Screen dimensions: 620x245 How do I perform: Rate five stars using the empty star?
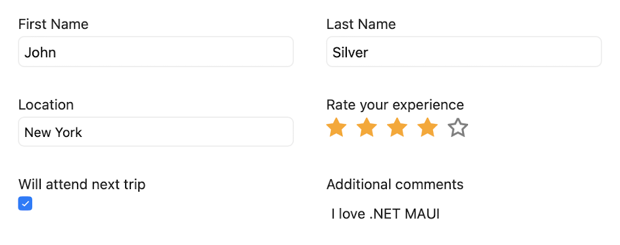[458, 128]
